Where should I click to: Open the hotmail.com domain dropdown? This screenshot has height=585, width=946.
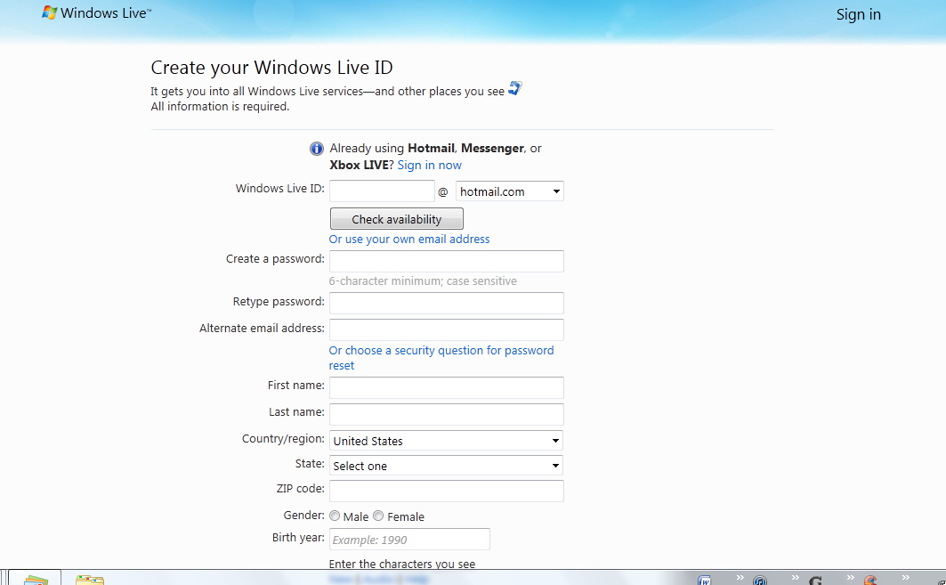coord(510,191)
